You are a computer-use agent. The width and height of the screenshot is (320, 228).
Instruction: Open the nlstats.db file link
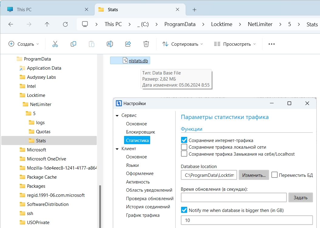coord(138,61)
